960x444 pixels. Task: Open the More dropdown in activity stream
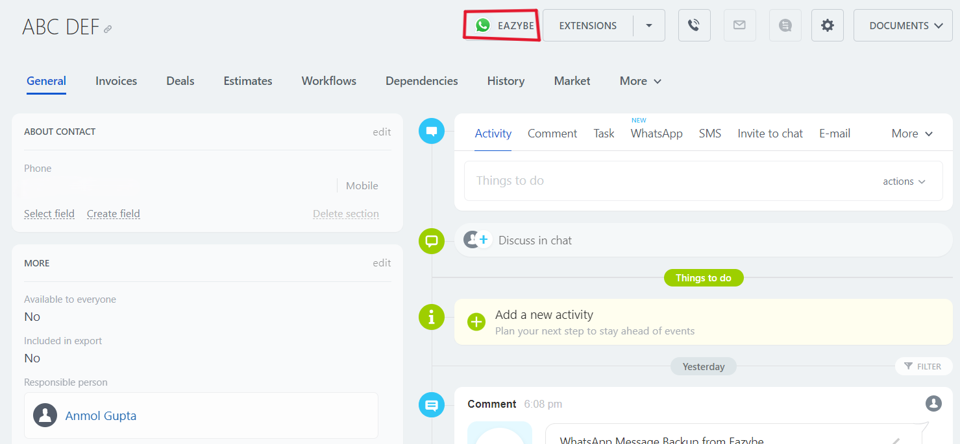911,134
